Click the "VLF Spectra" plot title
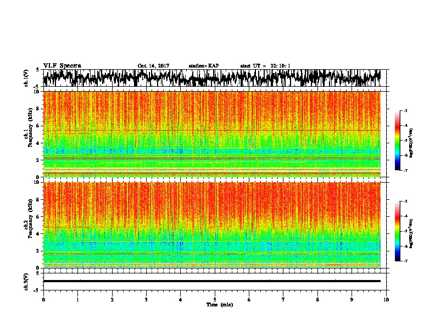The image size is (435, 336). 62,66
